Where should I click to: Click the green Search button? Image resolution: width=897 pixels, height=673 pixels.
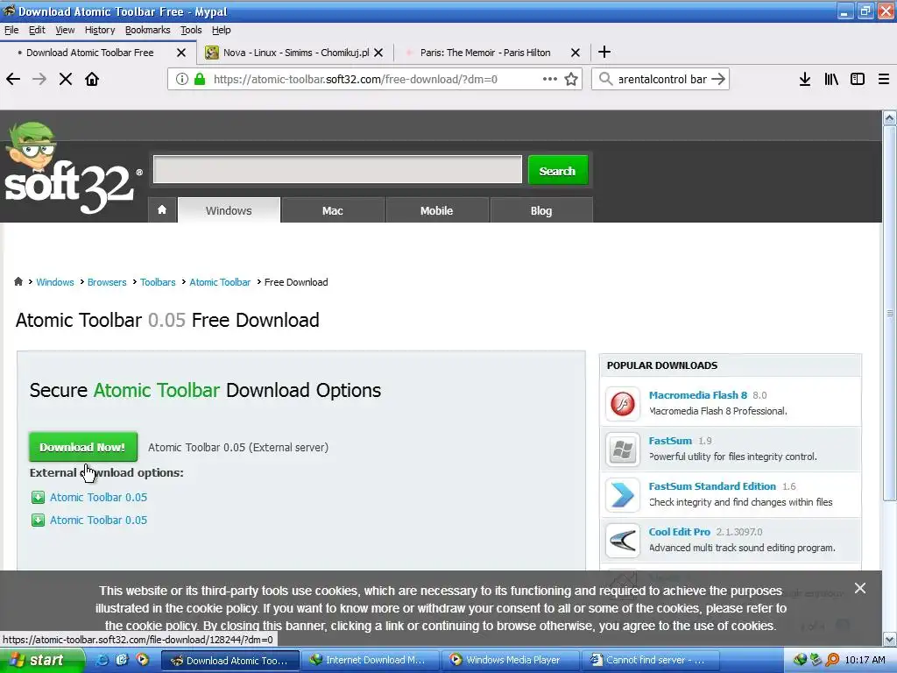(x=557, y=171)
